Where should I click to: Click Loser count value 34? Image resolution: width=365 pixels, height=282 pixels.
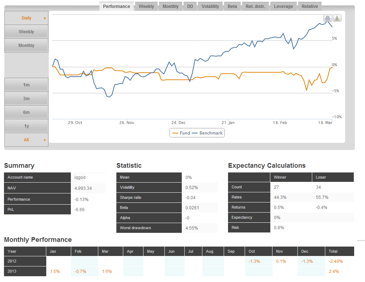[318, 187]
